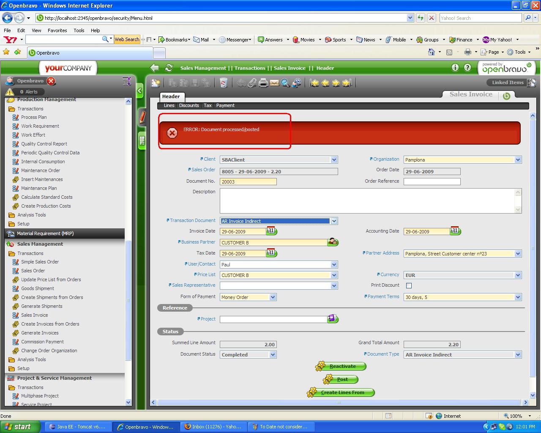Click the Print toolbar icon
This screenshot has width=541, height=433.
pyautogui.click(x=263, y=83)
